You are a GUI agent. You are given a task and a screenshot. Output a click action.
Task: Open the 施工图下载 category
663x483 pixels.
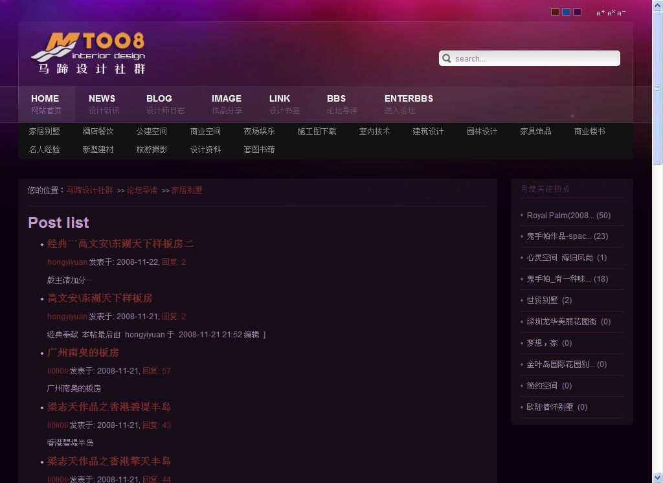317,131
